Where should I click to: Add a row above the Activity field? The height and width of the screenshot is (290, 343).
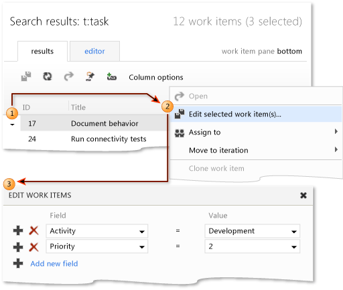pyautogui.click(x=18, y=230)
